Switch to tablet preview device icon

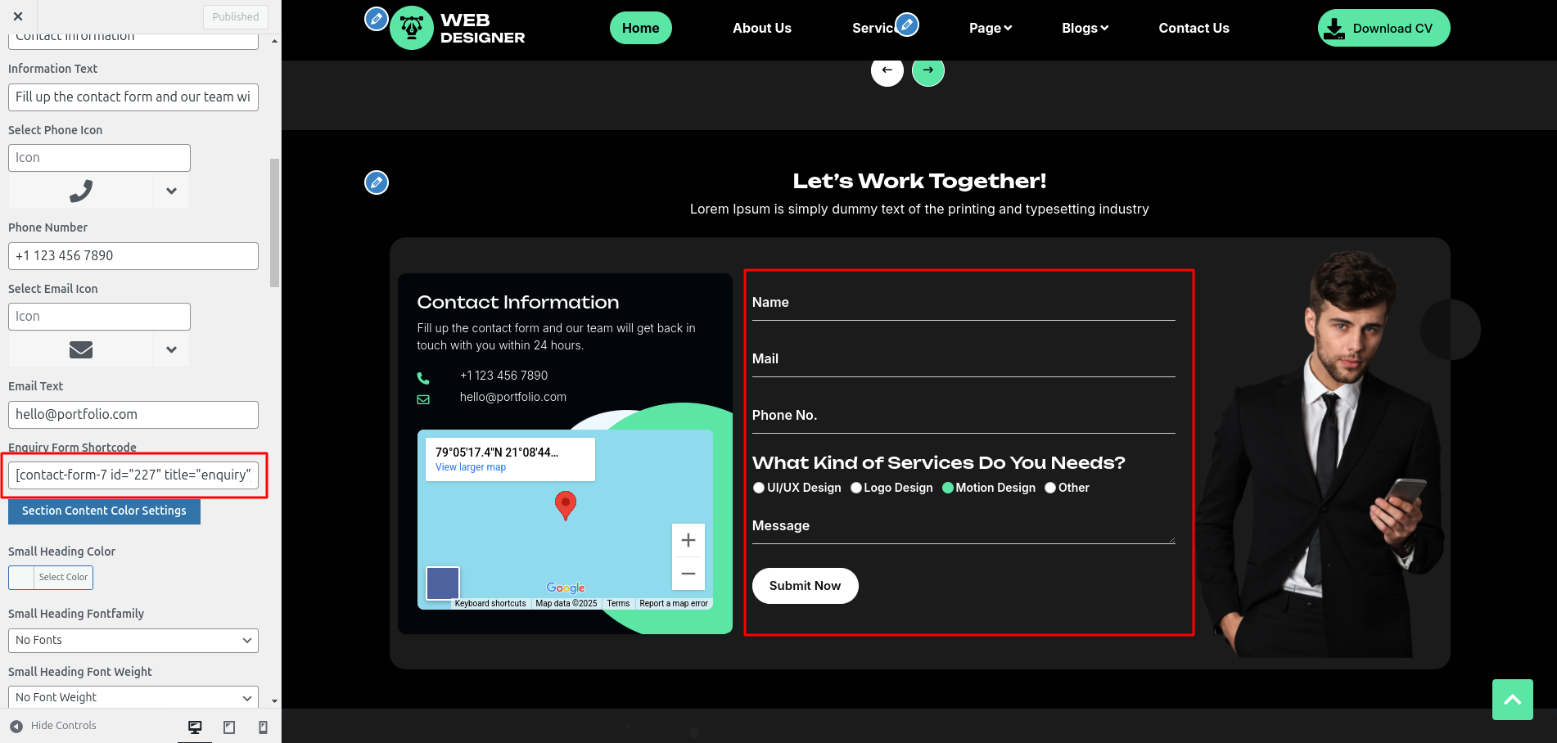pos(229,727)
